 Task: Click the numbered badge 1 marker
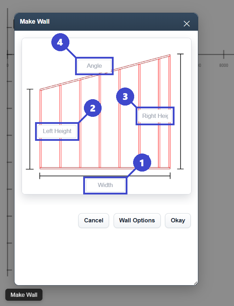click(x=142, y=163)
